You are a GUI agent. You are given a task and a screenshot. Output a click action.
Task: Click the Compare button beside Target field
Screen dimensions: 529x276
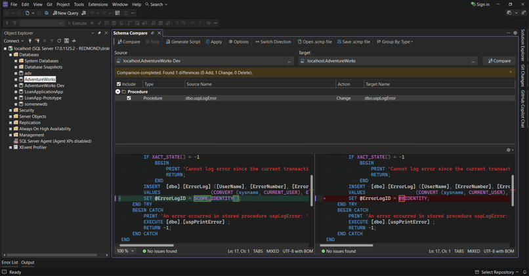coord(499,61)
